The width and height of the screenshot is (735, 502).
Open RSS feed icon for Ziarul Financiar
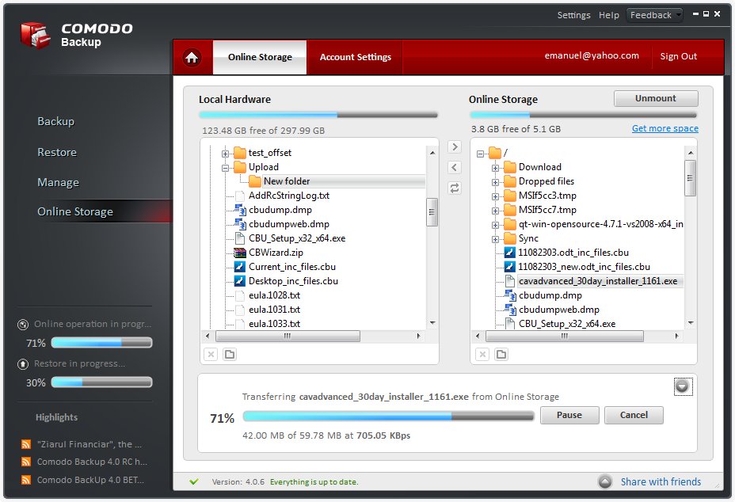(x=26, y=444)
